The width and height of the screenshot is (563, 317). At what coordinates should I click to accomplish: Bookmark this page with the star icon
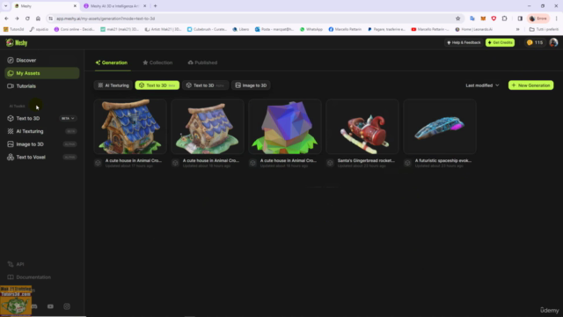(457, 18)
